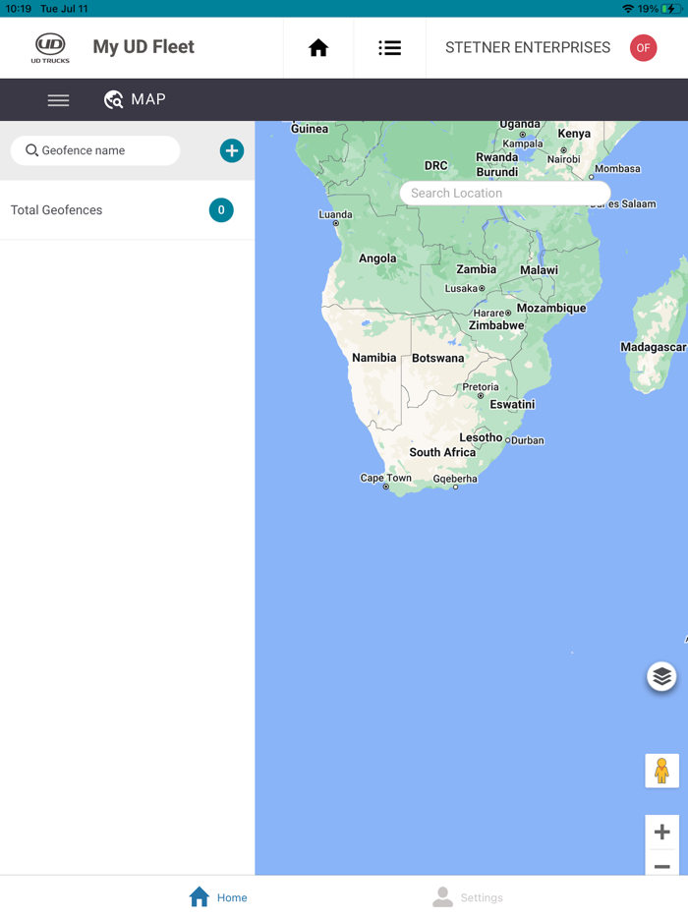
Task: Select the Home tab at bottom
Action: [218, 897]
